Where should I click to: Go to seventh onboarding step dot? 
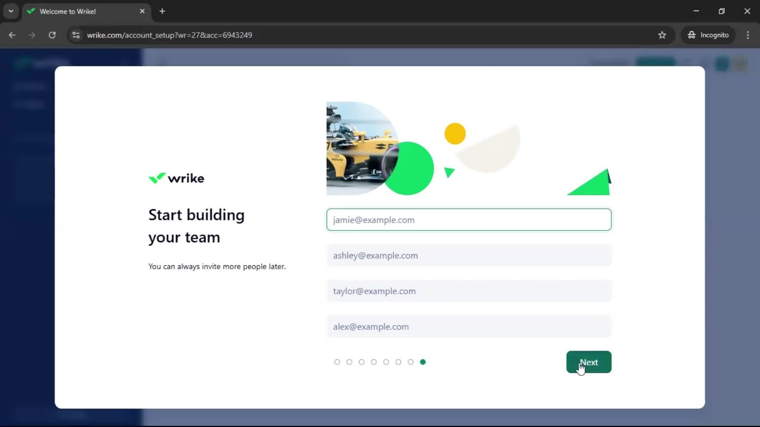click(410, 362)
